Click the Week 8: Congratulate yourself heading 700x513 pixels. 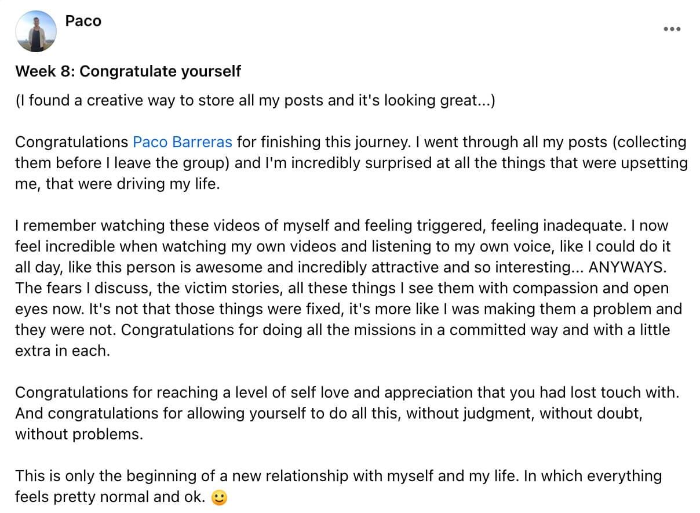tap(128, 71)
